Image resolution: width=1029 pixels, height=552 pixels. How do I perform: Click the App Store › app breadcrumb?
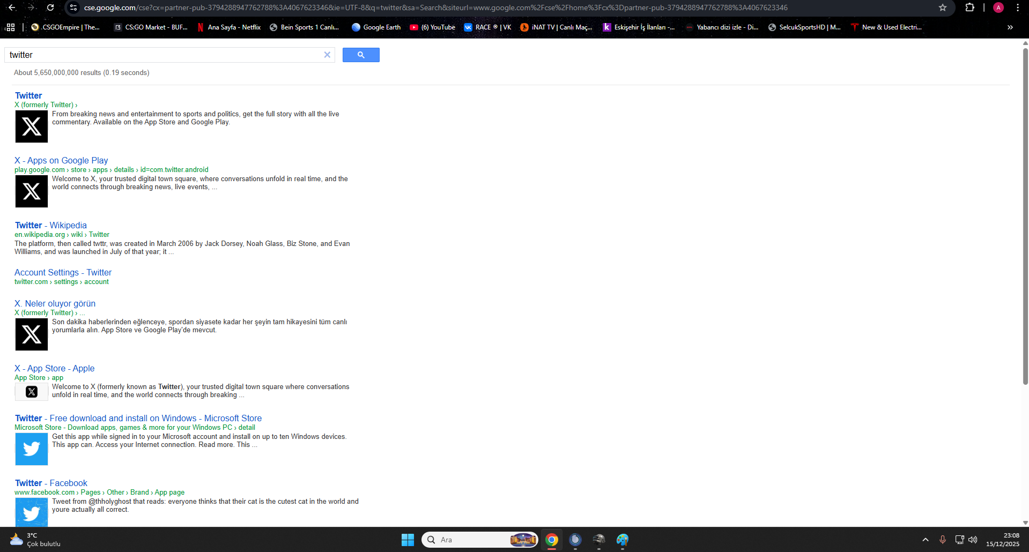coord(39,378)
